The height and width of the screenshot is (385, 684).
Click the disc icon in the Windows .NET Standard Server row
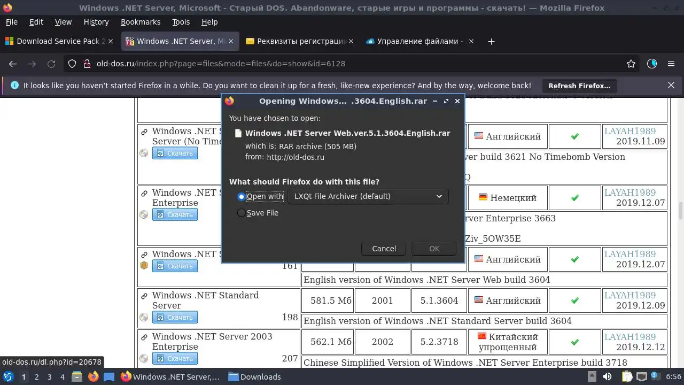click(144, 317)
